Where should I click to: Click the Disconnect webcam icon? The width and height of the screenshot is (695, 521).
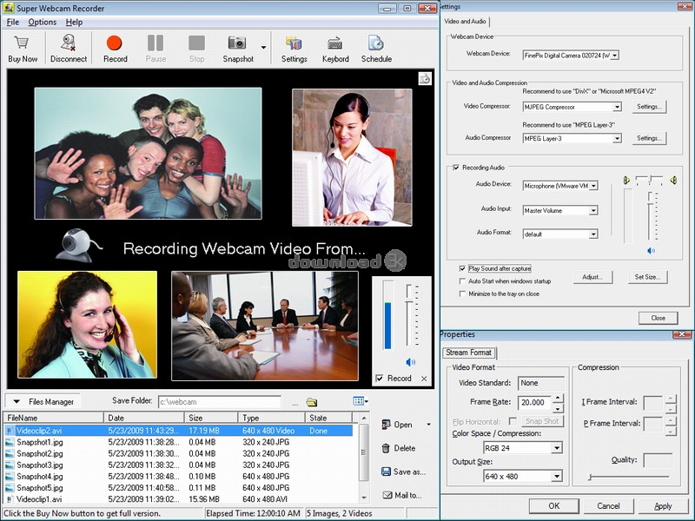click(69, 43)
